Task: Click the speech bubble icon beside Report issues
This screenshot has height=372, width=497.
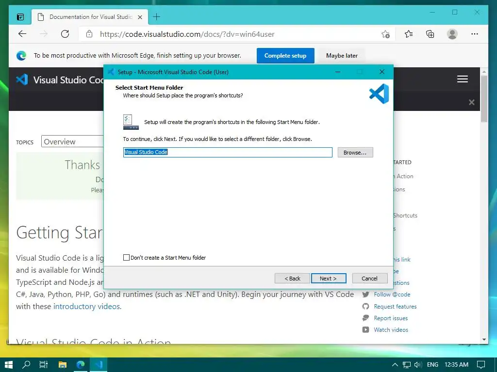Action: 366,318
